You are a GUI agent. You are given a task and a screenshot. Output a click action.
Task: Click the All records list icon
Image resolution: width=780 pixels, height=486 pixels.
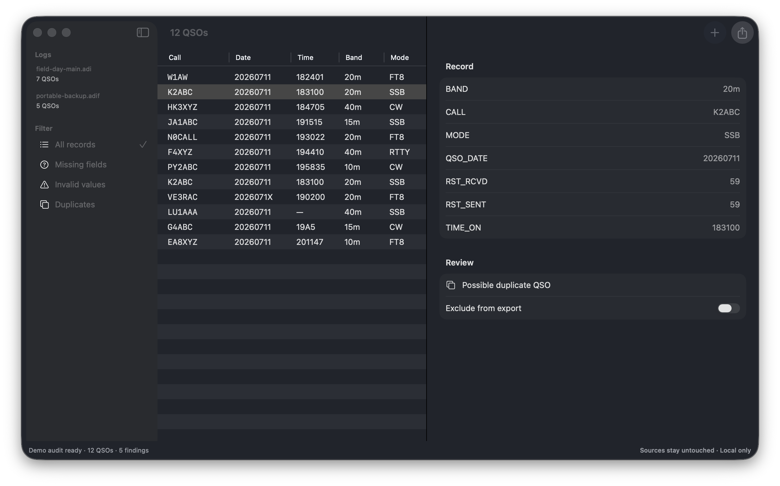44,145
